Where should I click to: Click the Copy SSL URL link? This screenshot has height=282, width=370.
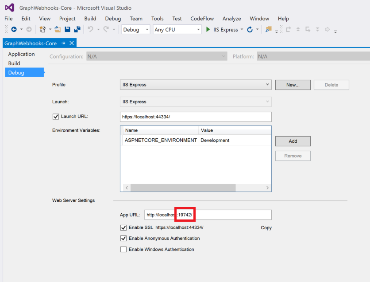(266, 227)
